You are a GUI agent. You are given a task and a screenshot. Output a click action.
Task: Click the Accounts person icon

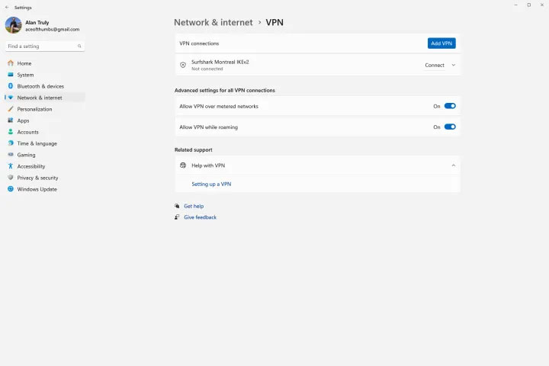coord(11,132)
